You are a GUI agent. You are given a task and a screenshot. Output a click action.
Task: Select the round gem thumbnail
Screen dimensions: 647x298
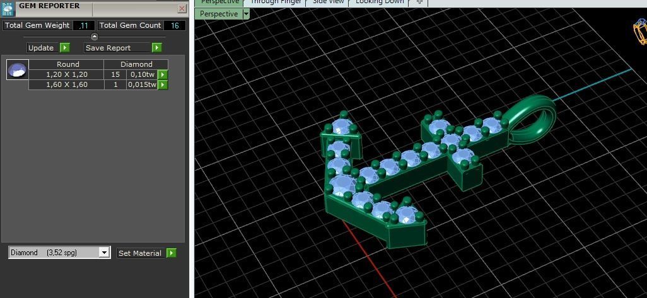coord(18,70)
